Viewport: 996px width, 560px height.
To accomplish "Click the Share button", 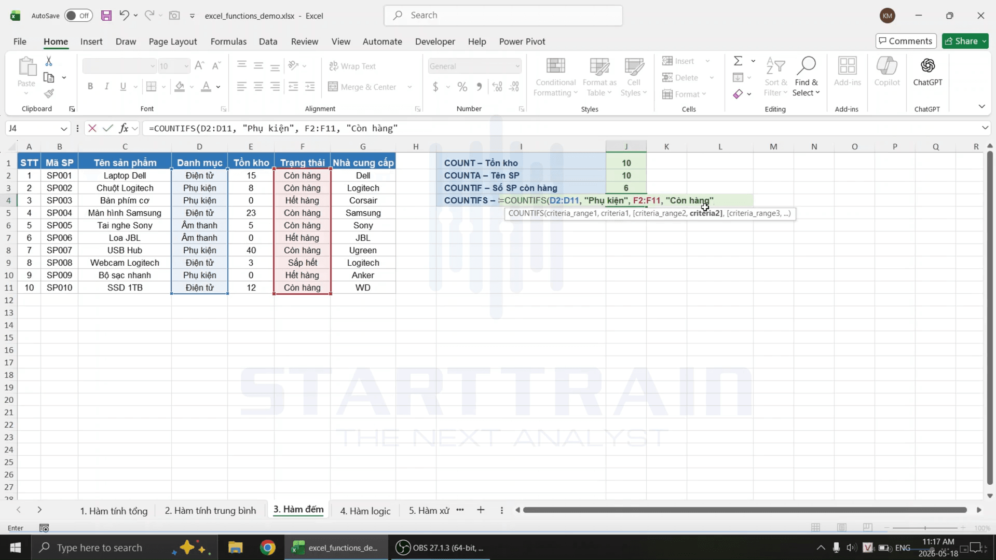I will tap(965, 41).
